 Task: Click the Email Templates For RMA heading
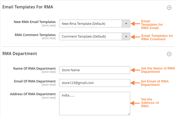coord(28,7)
